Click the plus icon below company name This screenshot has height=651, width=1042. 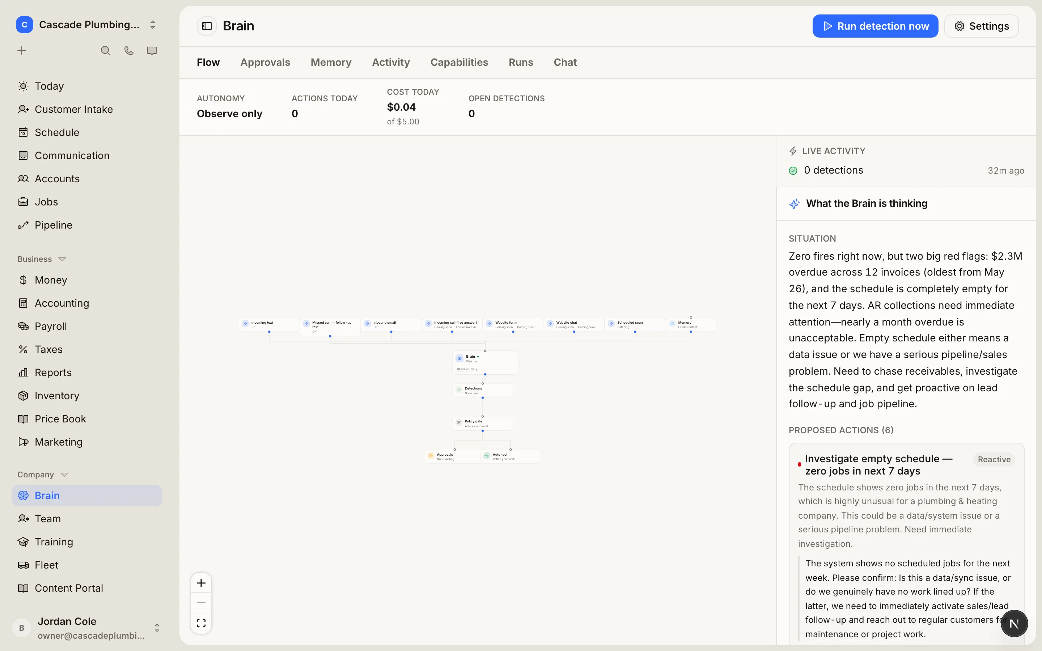(22, 51)
